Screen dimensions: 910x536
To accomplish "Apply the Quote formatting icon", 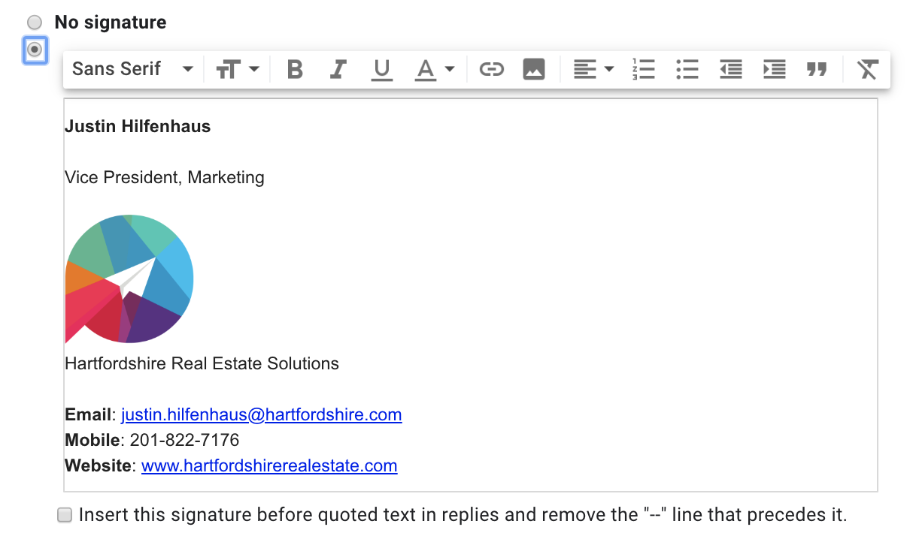I will tap(817, 68).
